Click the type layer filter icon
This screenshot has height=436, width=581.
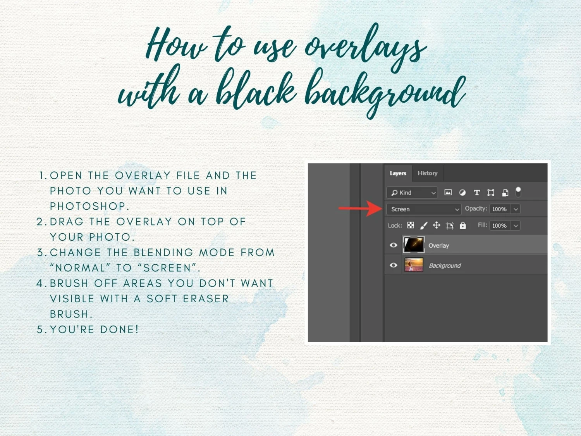(x=477, y=193)
